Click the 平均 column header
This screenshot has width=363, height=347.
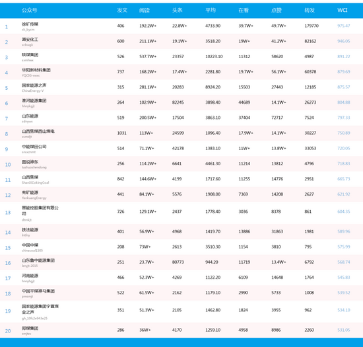click(x=211, y=10)
